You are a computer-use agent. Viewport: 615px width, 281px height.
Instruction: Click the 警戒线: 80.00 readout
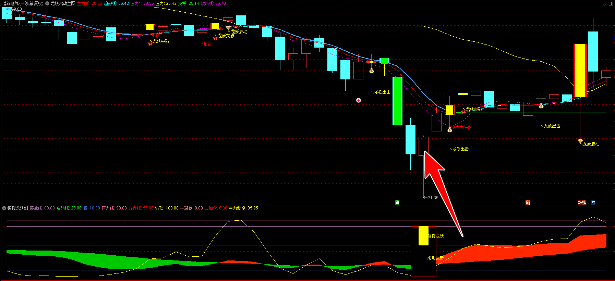click(x=42, y=208)
